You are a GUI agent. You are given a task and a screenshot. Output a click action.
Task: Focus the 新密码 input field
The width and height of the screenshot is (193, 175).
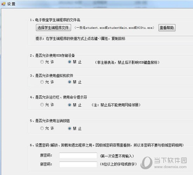tap(78, 164)
